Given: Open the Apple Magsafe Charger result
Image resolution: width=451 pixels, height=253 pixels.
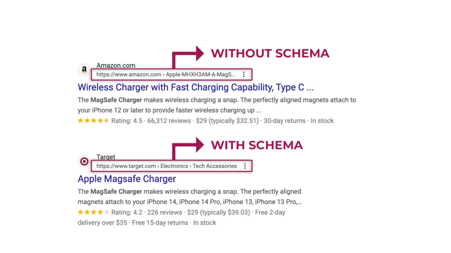Looking at the screenshot, I should tap(126, 179).
